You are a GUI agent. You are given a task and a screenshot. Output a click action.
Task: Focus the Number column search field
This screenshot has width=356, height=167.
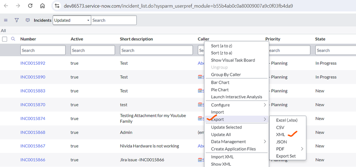click(43, 50)
